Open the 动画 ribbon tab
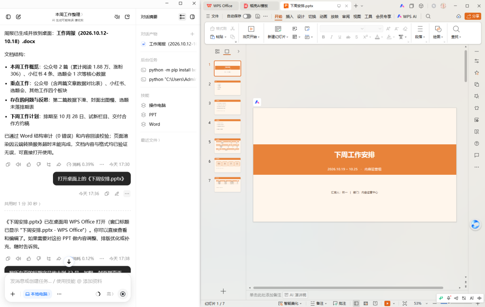The image size is (485, 307). pyautogui.click(x=323, y=17)
